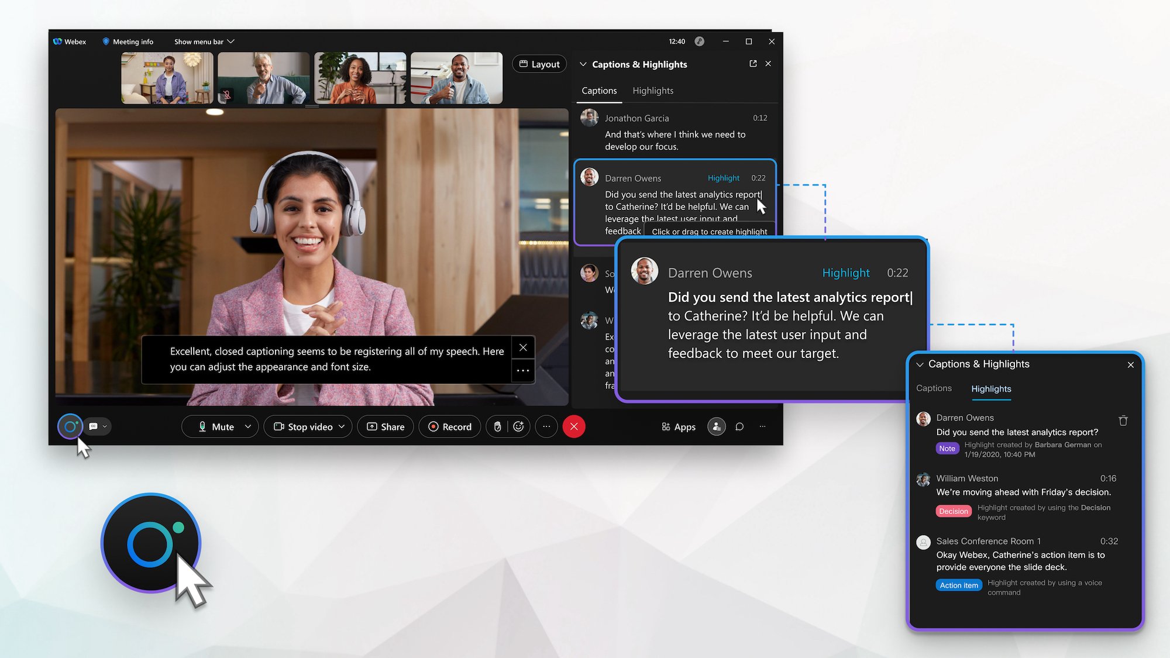Viewport: 1170px width, 658px height.
Task: Click the More options ellipsis icon
Action: coord(545,426)
